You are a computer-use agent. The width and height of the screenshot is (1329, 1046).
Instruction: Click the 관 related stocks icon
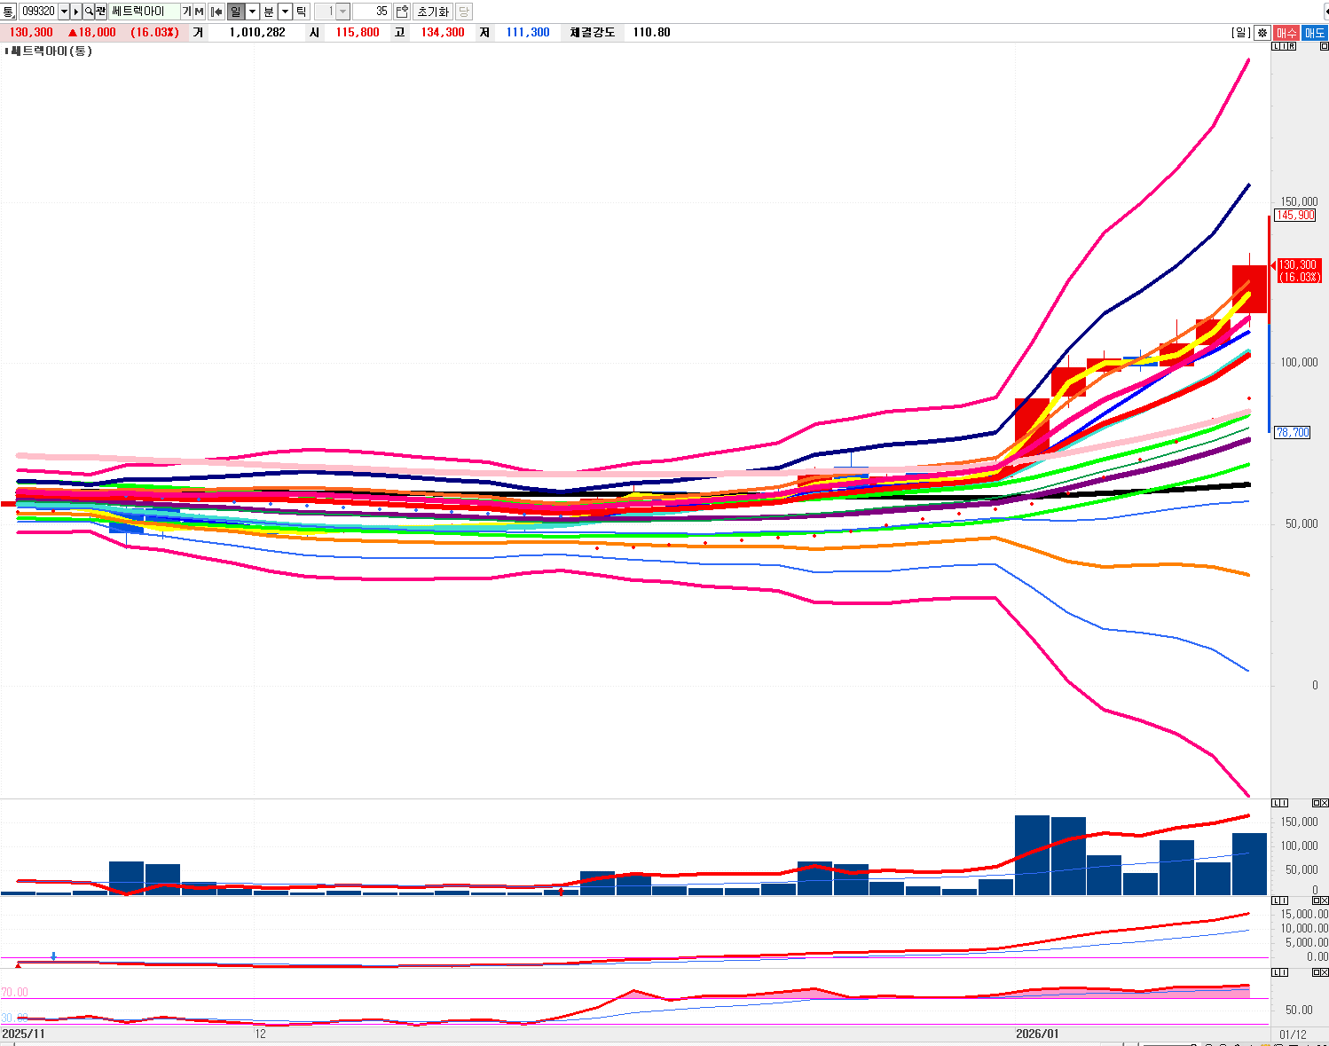(x=101, y=12)
